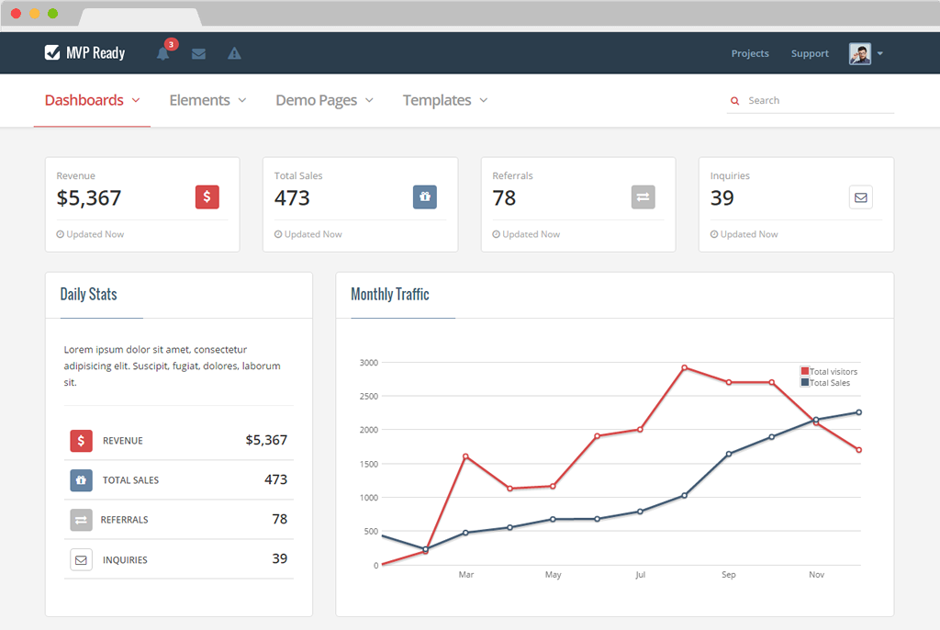
Task: Open the Support link
Action: (810, 53)
